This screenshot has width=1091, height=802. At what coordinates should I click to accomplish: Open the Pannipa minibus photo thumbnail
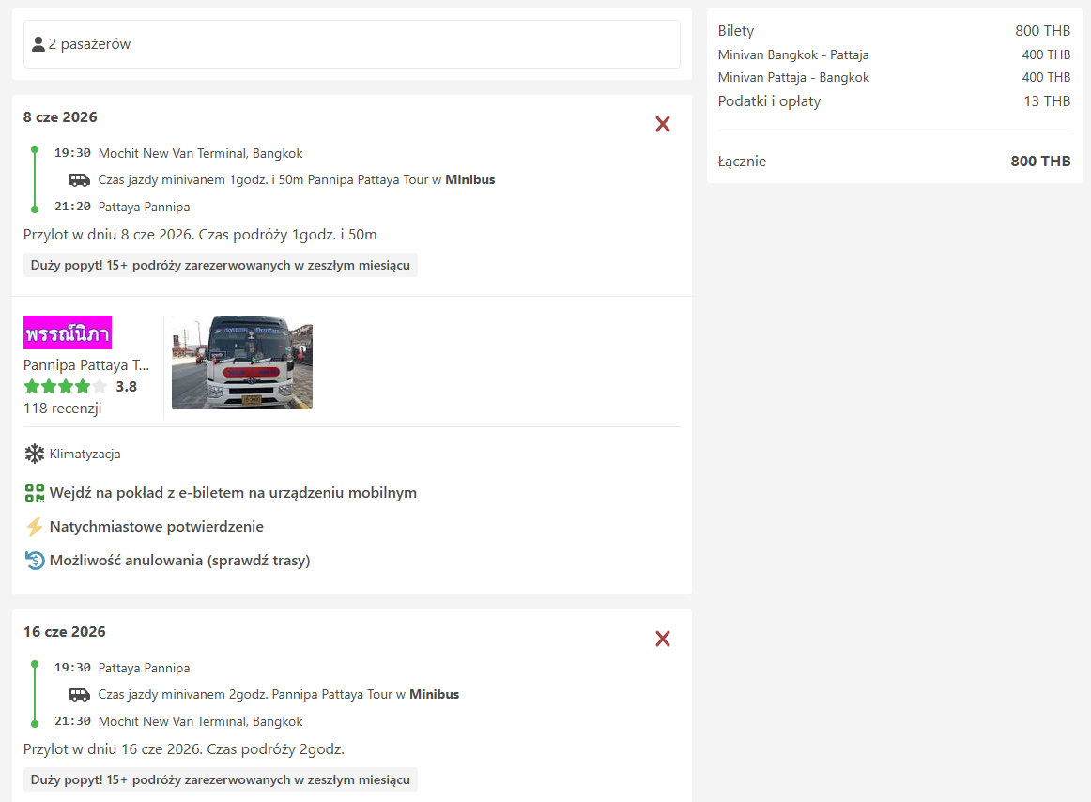click(242, 362)
